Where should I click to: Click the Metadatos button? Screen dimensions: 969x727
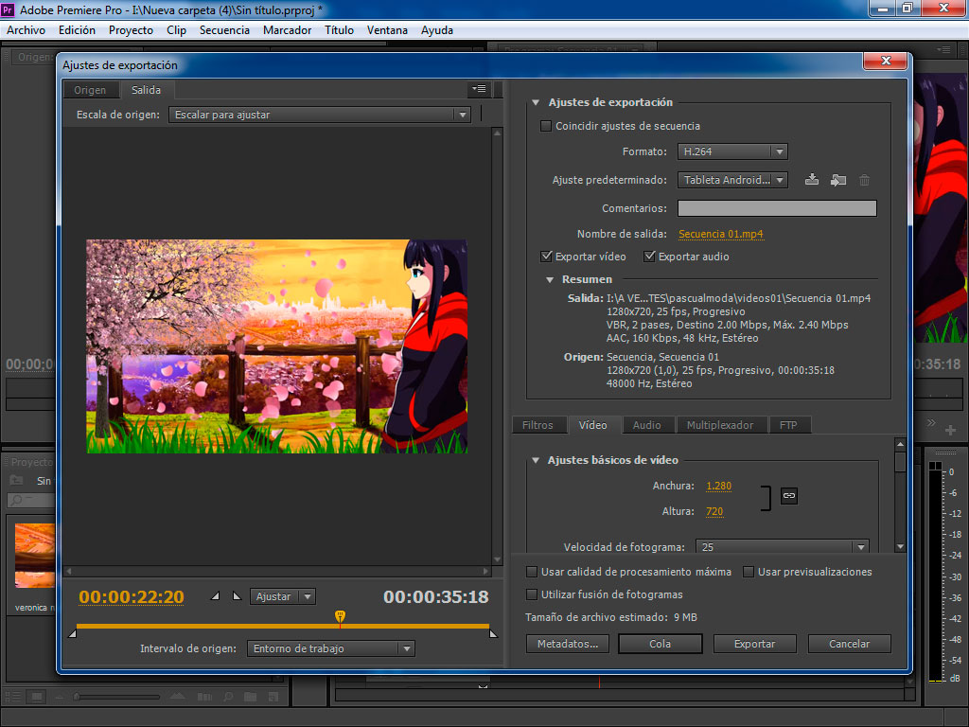pos(568,644)
